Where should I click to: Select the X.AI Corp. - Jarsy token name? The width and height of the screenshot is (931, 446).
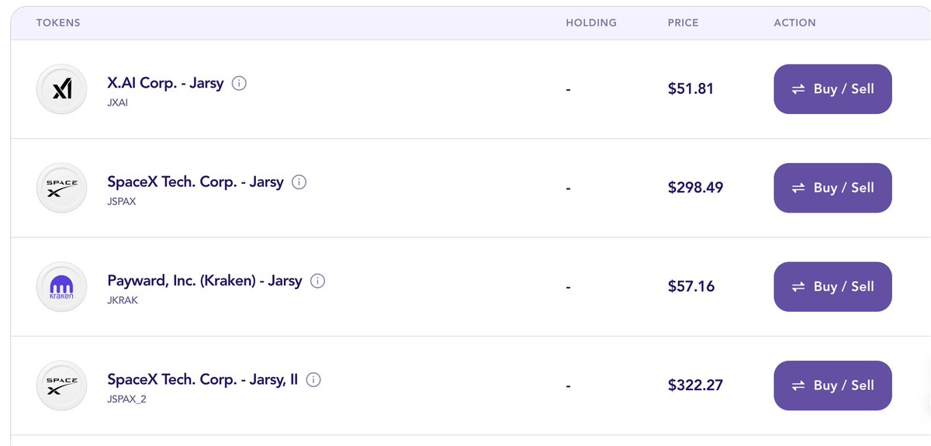tap(165, 83)
